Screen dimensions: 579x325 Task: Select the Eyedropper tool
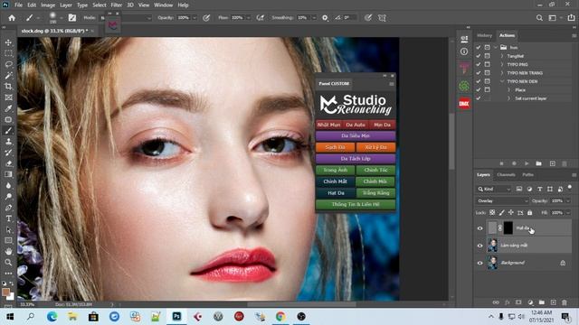pyautogui.click(x=8, y=108)
